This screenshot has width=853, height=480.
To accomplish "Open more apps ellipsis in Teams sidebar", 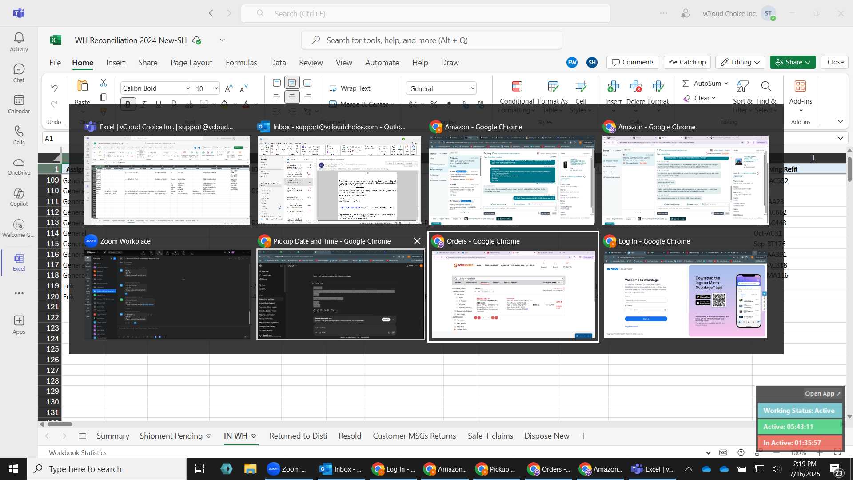I will (x=19, y=293).
